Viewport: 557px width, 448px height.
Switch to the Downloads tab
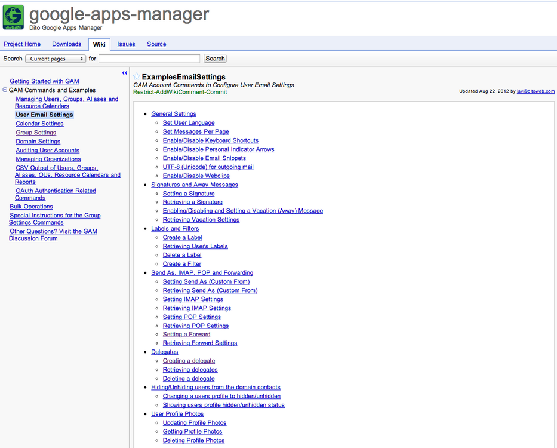[66, 44]
